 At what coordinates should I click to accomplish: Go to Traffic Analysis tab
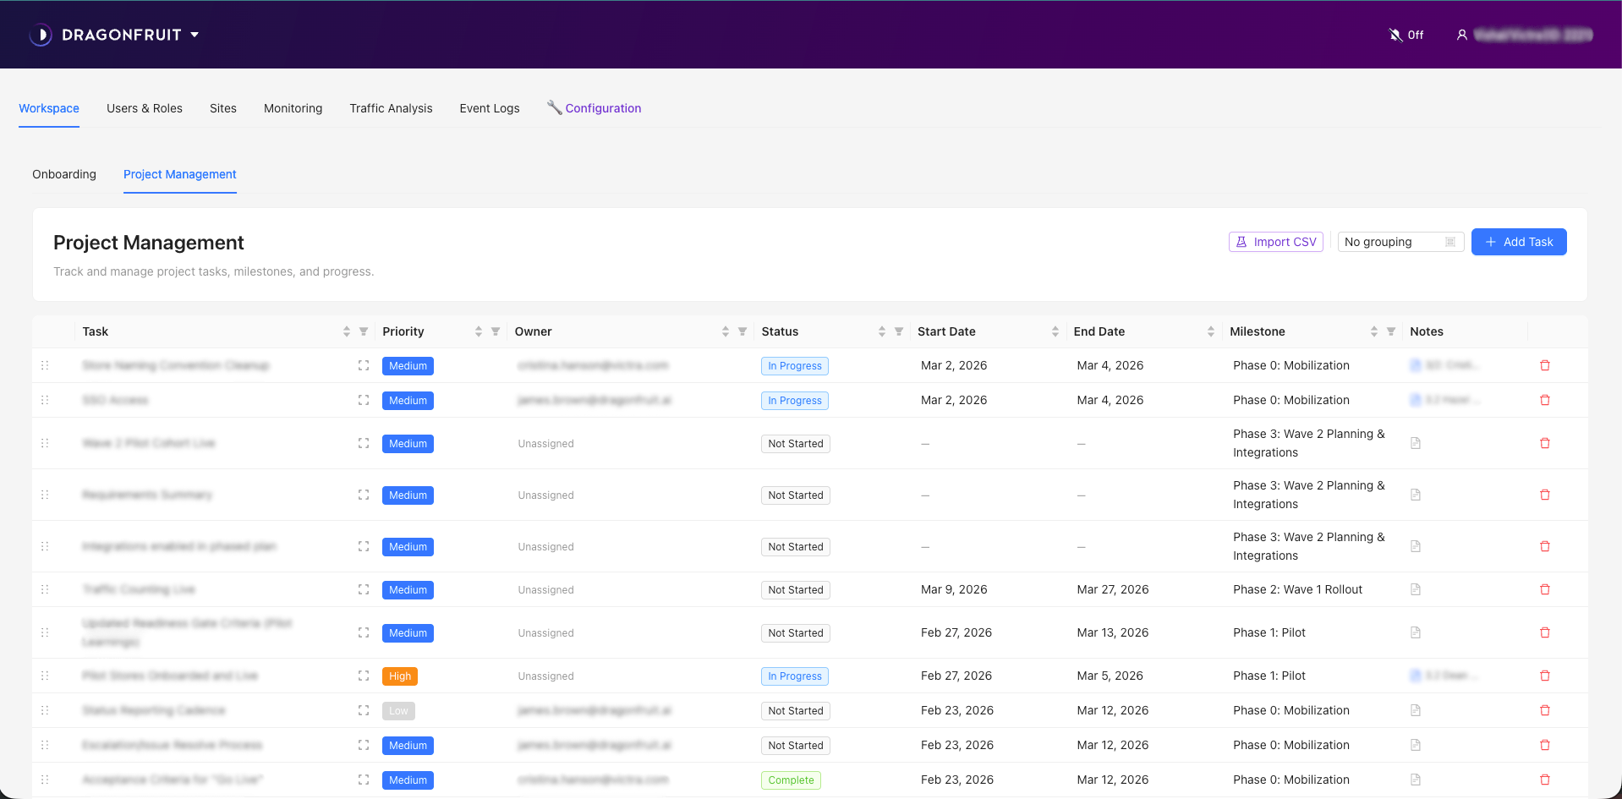click(391, 108)
